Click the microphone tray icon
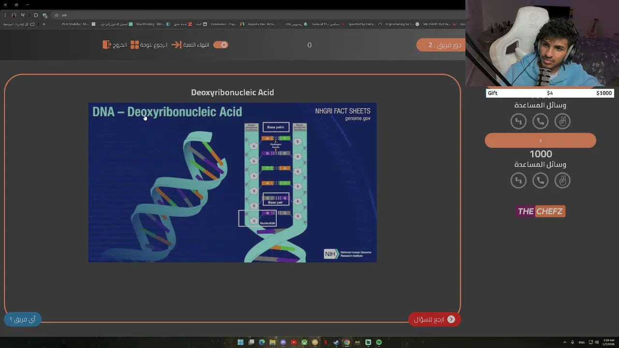The image size is (619, 348). pyautogui.click(x=573, y=342)
